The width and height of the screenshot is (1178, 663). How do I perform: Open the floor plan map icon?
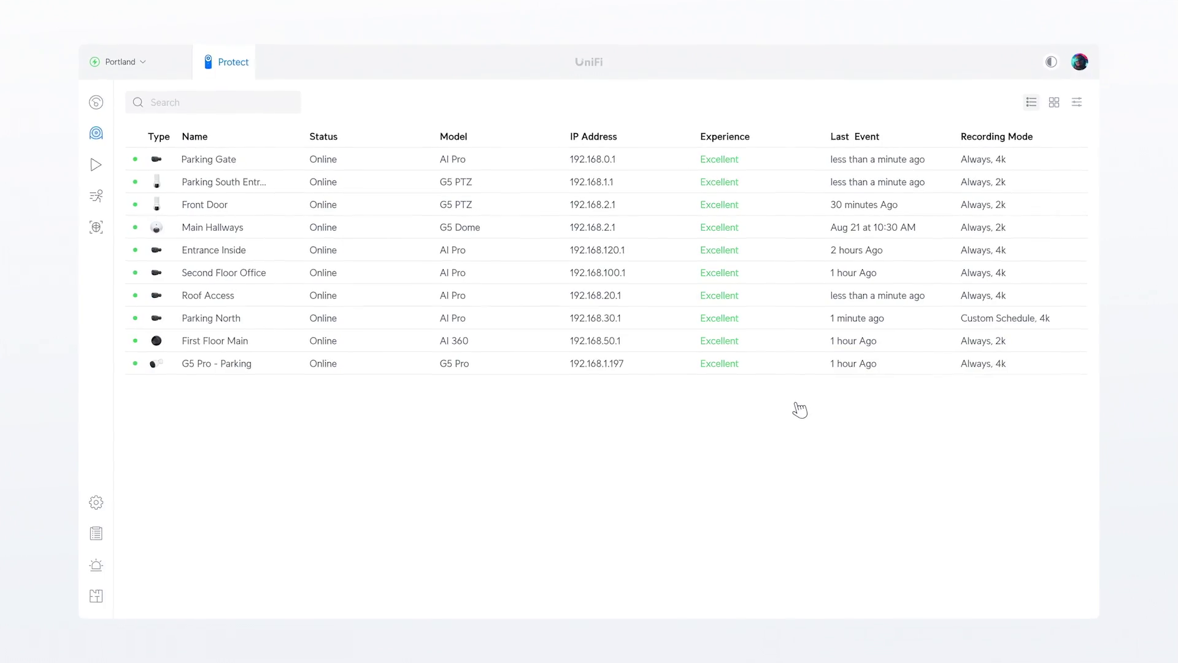click(96, 596)
